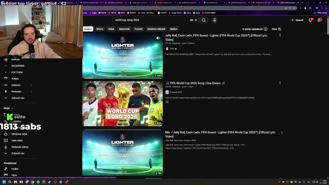Image resolution: width=329 pixels, height=185 pixels.
Task: Open the account avatar menu
Action: click(320, 20)
